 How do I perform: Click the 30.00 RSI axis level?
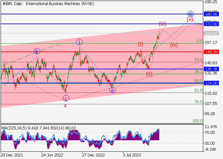point(210,143)
